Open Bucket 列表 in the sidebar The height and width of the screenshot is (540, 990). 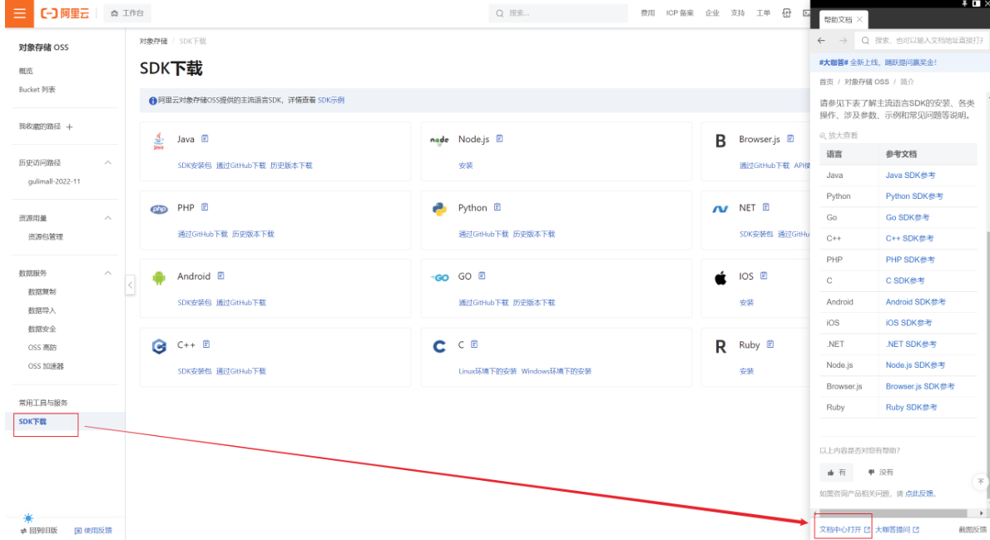37,90
